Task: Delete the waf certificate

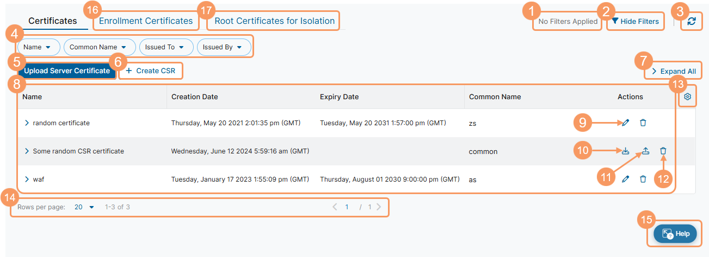Action: (x=643, y=179)
